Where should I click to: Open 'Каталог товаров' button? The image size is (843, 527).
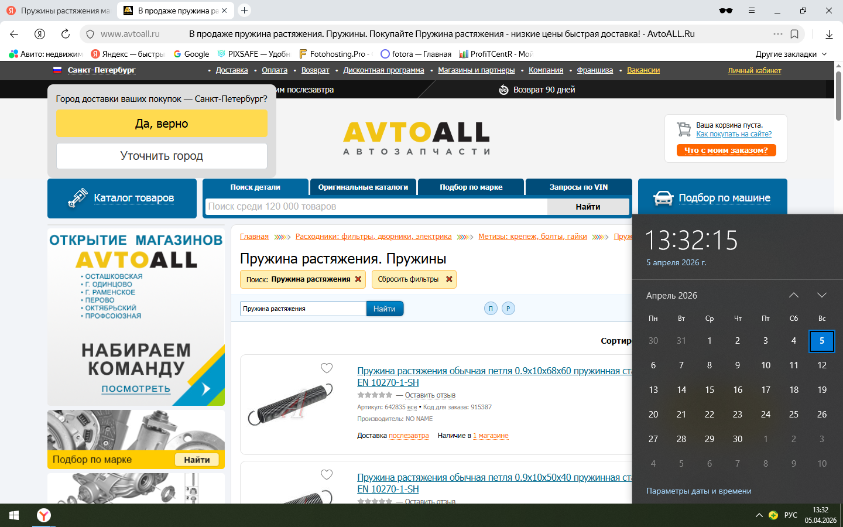tap(122, 199)
